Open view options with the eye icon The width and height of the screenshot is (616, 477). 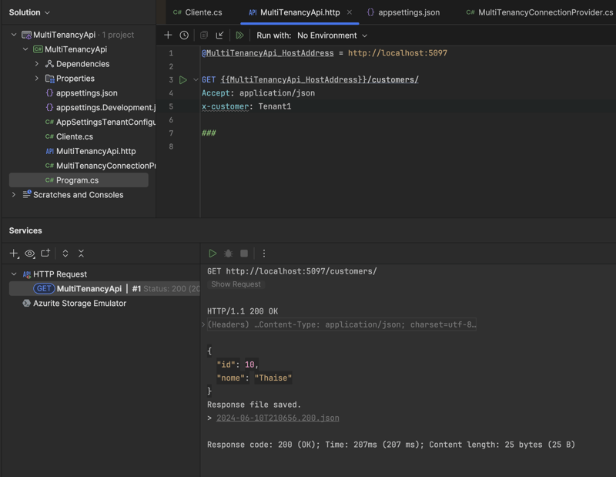coord(29,252)
